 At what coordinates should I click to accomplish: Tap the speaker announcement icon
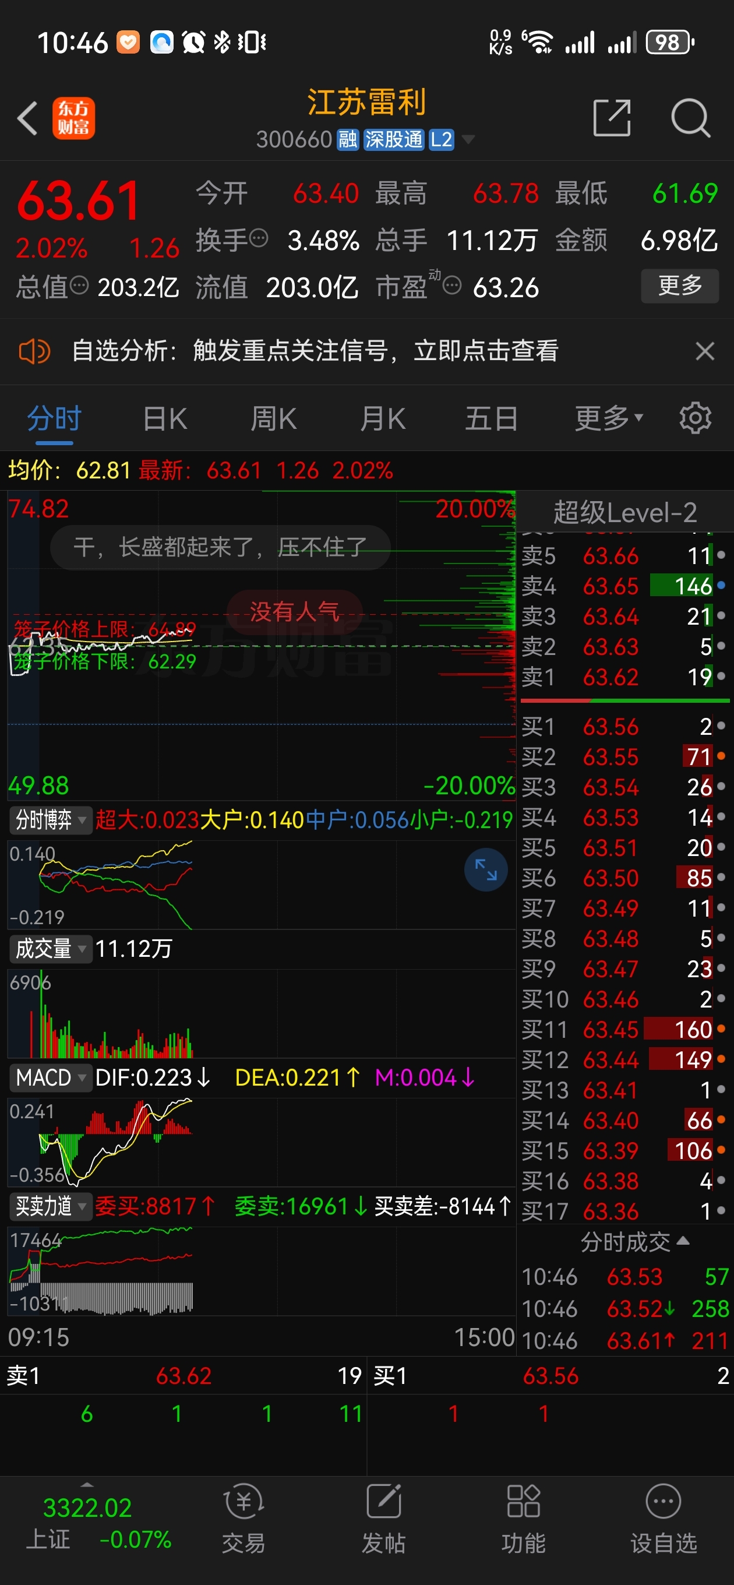point(34,351)
